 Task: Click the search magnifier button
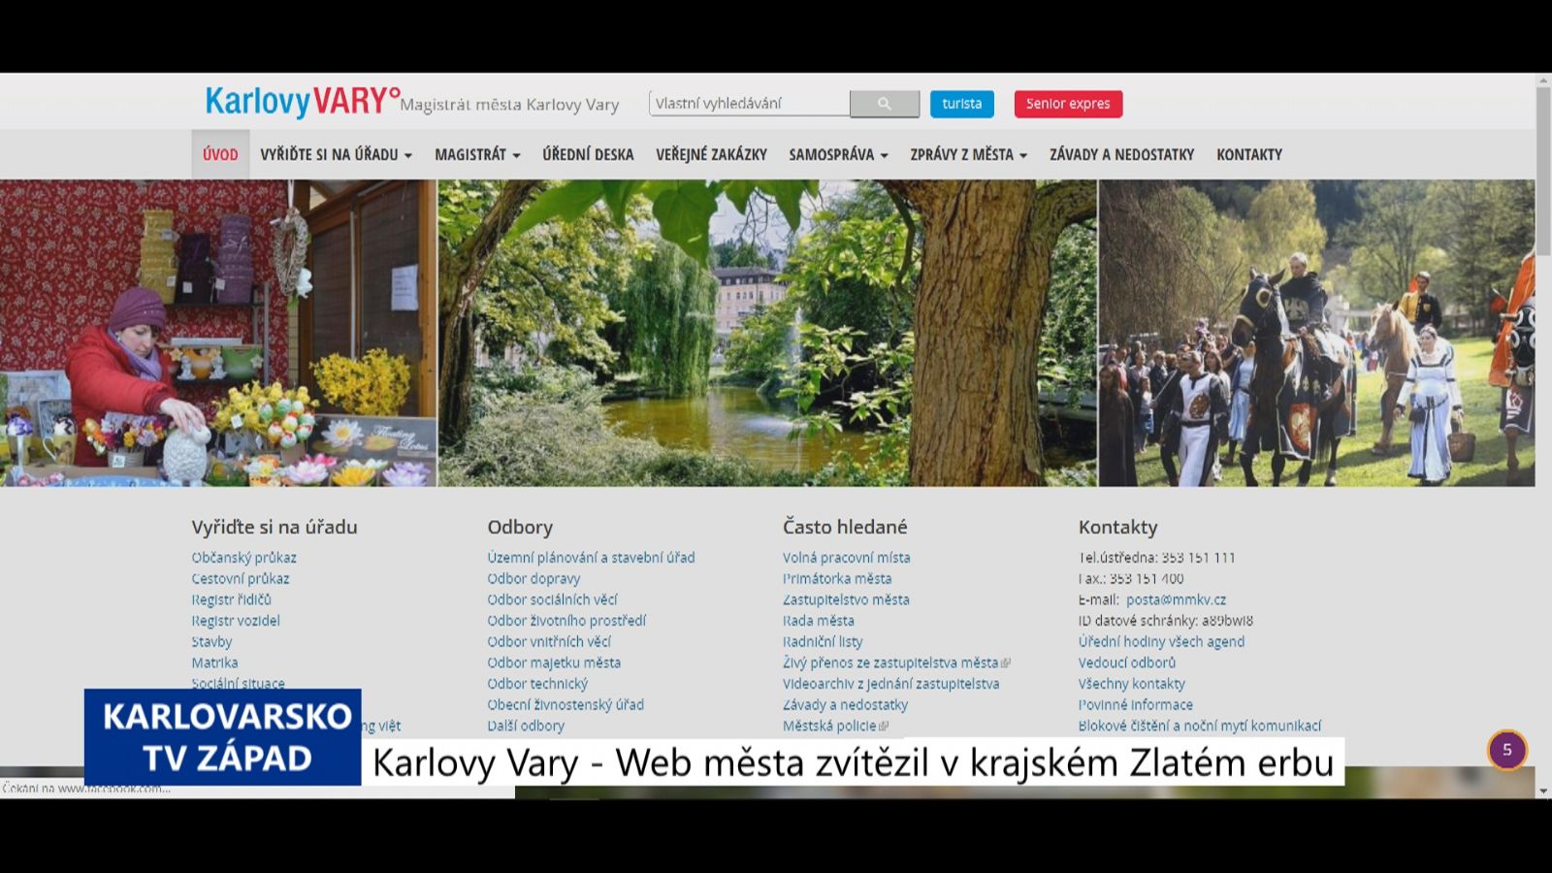[x=884, y=104]
